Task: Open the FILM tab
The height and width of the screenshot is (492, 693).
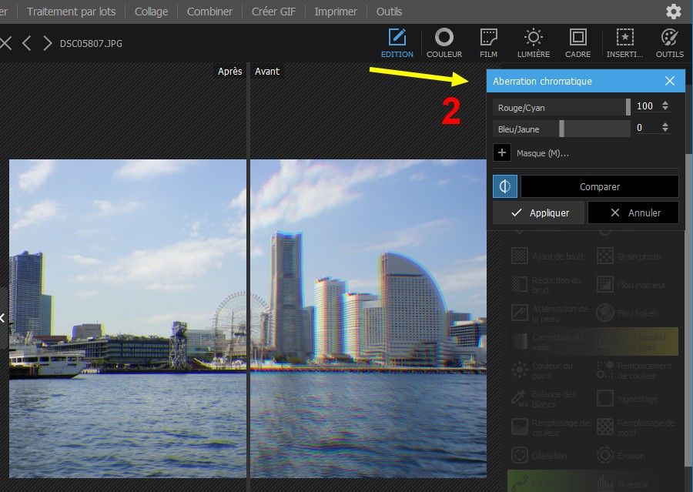Action: click(x=488, y=43)
